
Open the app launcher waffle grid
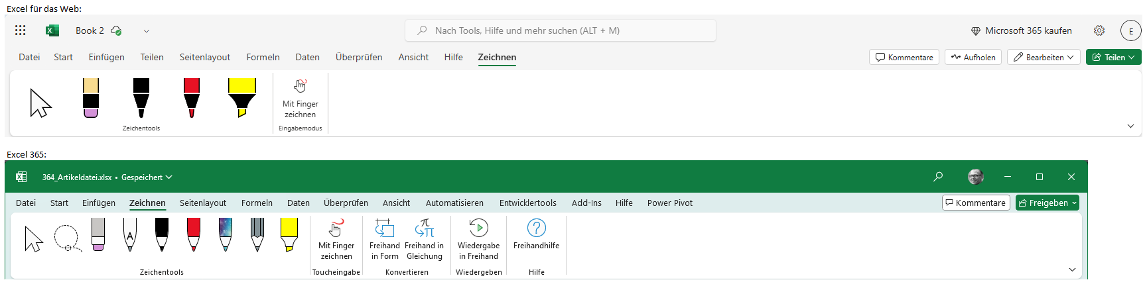coord(21,30)
